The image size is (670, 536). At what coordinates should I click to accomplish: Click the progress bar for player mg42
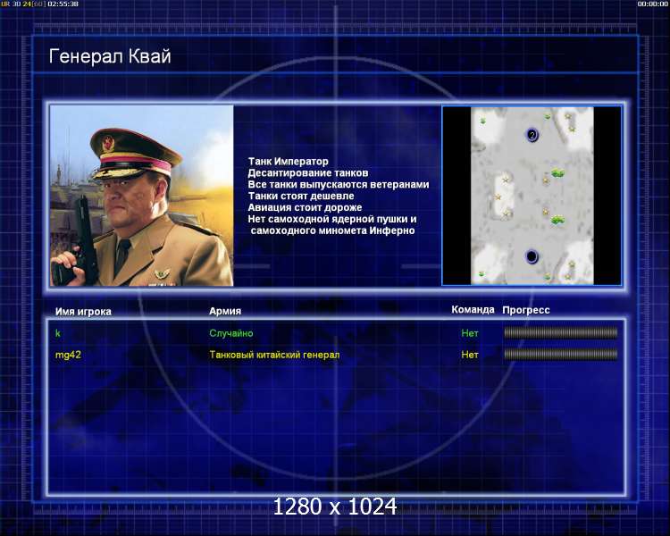pyautogui.click(x=561, y=355)
